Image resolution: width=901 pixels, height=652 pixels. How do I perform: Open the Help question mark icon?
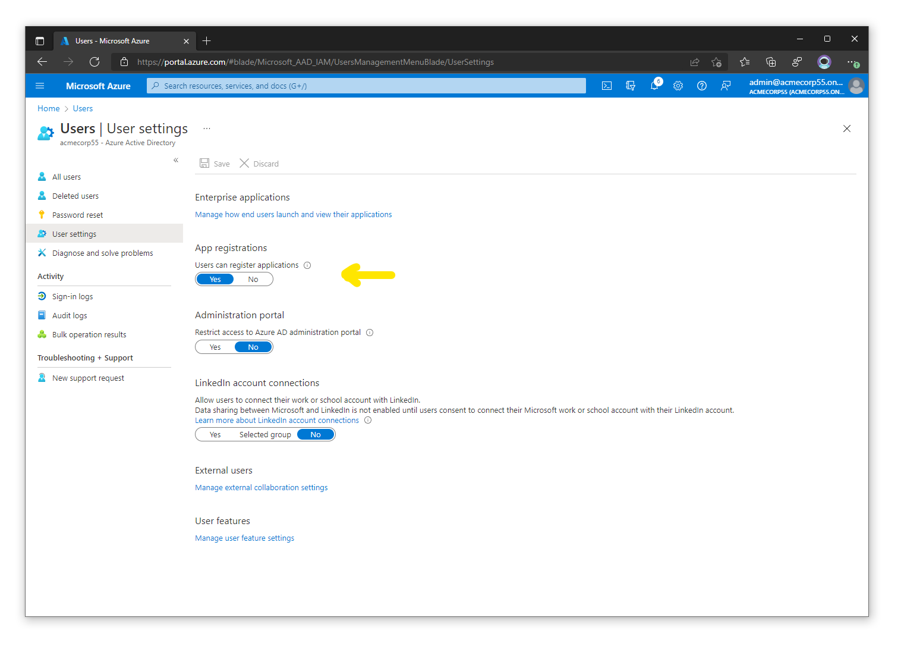[x=702, y=86]
